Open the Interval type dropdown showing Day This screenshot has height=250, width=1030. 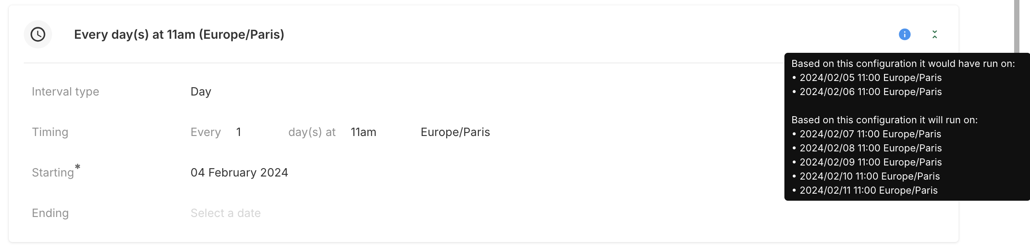[x=201, y=92]
